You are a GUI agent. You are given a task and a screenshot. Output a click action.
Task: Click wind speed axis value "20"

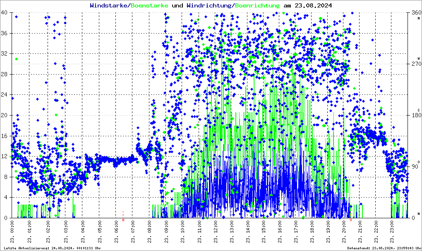click(4, 115)
